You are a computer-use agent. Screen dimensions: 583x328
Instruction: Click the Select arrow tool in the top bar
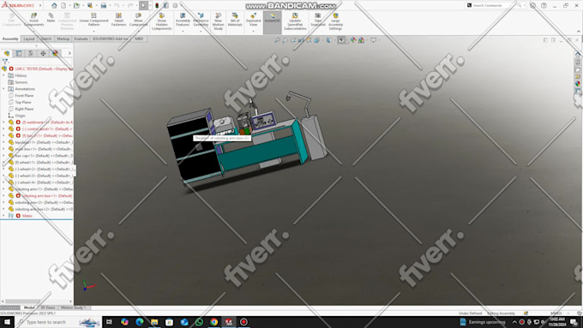143,6
